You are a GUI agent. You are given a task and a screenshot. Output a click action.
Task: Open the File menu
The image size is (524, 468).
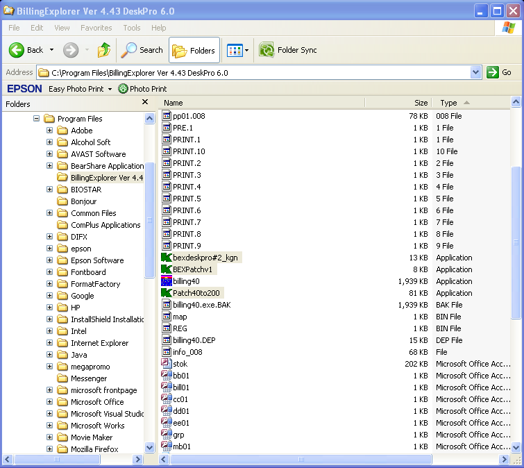[14, 28]
